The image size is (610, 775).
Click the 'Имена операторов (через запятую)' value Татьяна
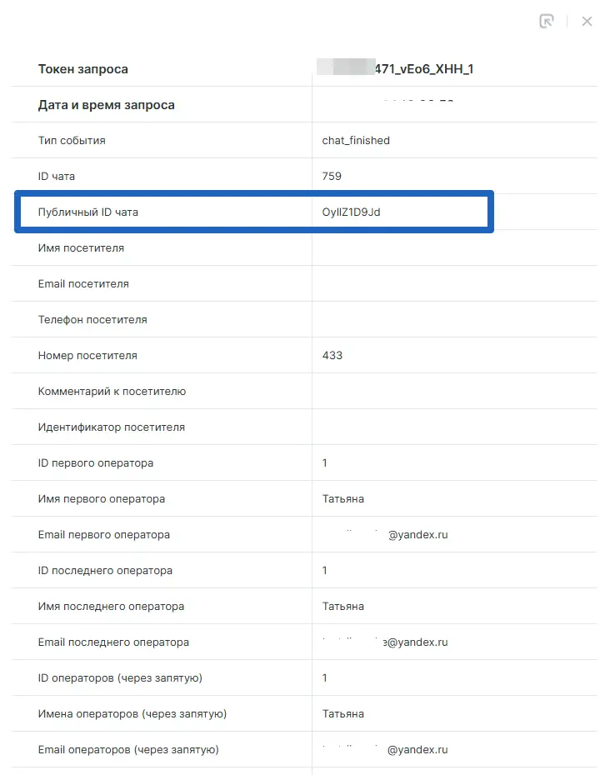(x=343, y=713)
